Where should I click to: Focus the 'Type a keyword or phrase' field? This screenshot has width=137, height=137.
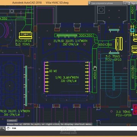tap(107, 3)
